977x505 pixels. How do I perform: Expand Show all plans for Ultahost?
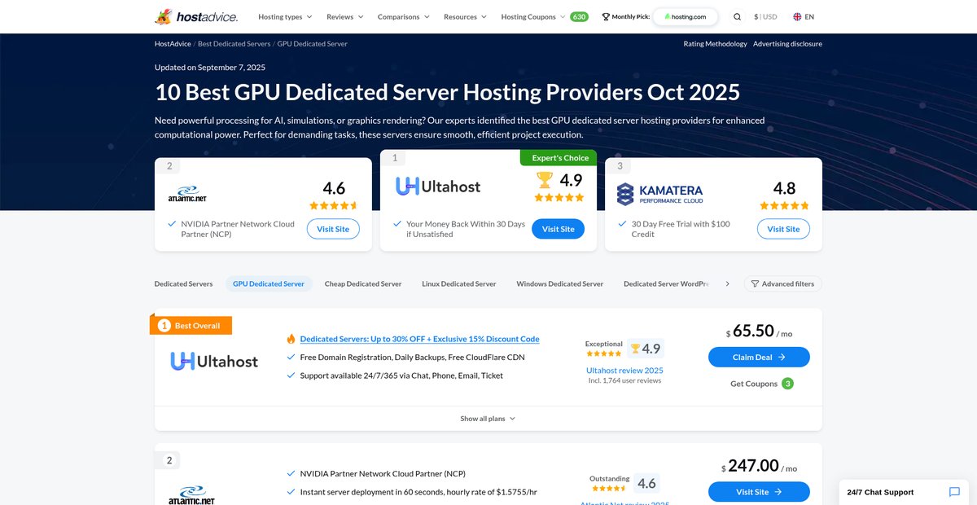[x=488, y=419]
